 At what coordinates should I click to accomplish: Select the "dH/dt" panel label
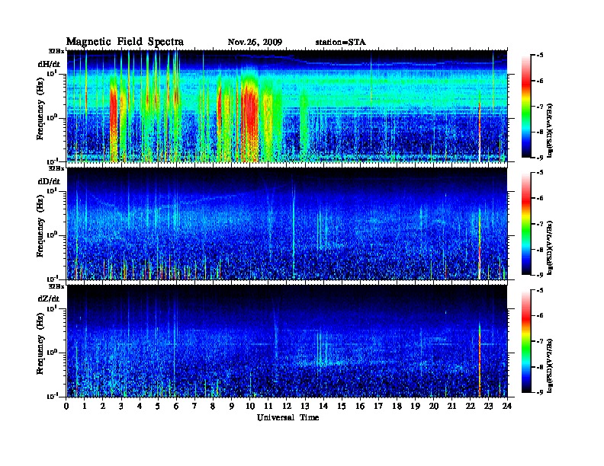coord(49,64)
